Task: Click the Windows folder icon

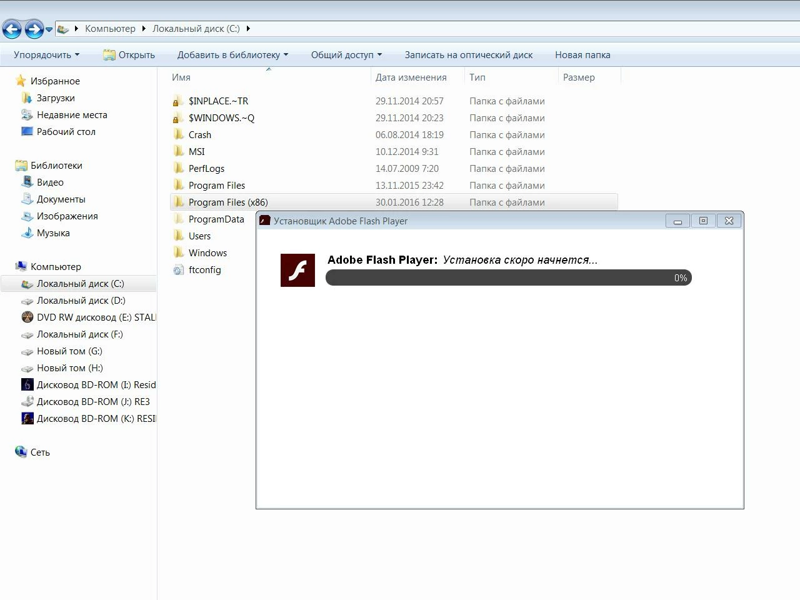Action: point(178,252)
